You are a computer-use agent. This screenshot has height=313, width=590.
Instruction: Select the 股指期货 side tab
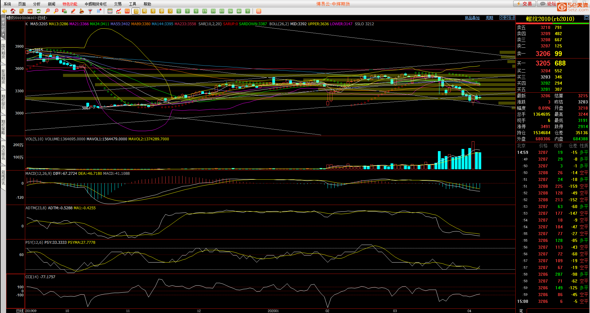[x=3, y=77]
